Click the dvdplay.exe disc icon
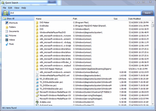 [37, 102]
